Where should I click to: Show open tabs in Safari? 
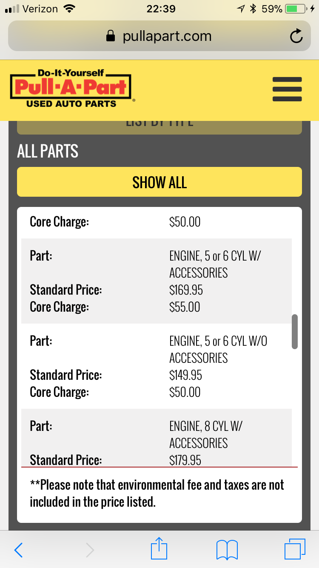pos(295,549)
